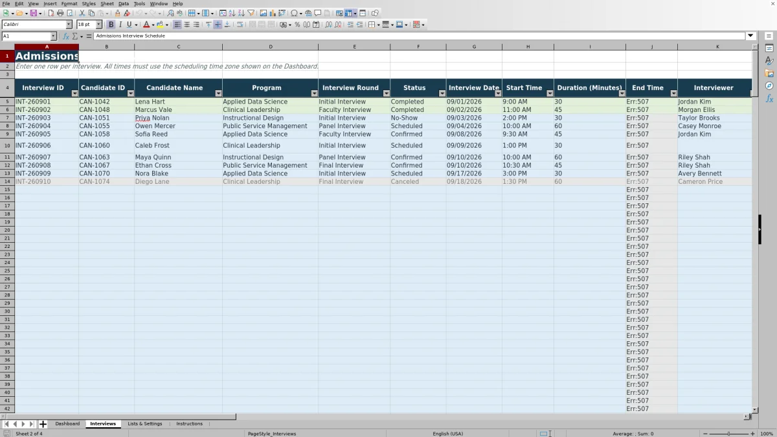Viewport: 777px width, 437px height.
Task: Set Align Left for cell
Action: [x=177, y=25]
